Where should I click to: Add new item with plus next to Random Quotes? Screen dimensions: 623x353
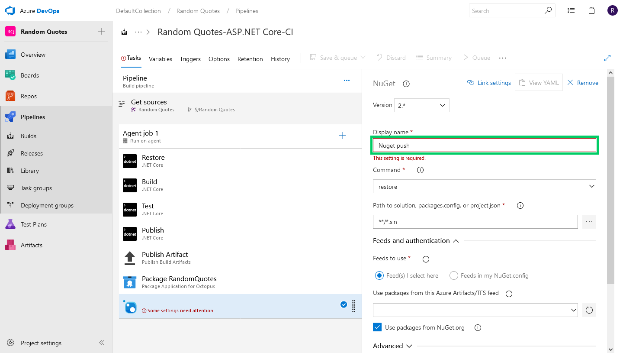pyautogui.click(x=102, y=31)
